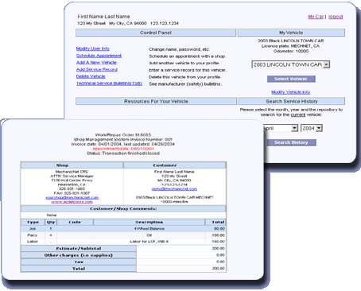
Task: Open the Modify Vehicle Info link
Action: 291,92
